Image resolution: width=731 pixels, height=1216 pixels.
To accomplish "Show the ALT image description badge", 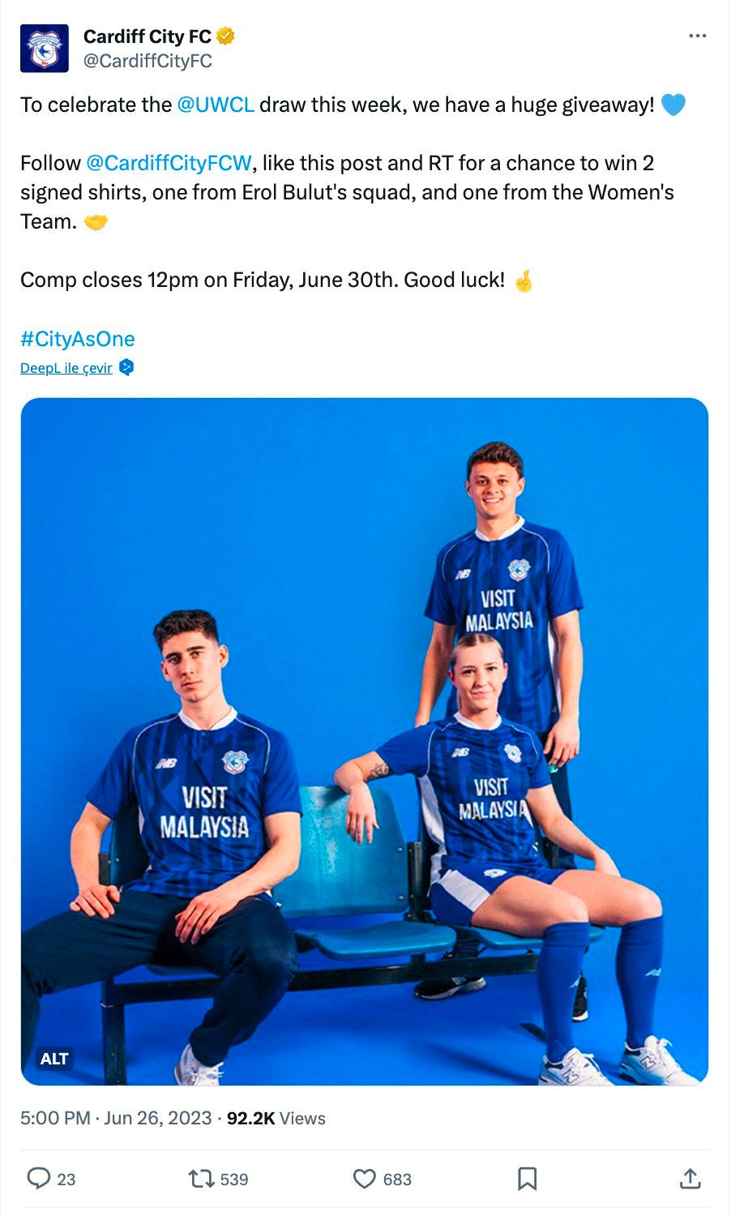I will pos(54,1059).
